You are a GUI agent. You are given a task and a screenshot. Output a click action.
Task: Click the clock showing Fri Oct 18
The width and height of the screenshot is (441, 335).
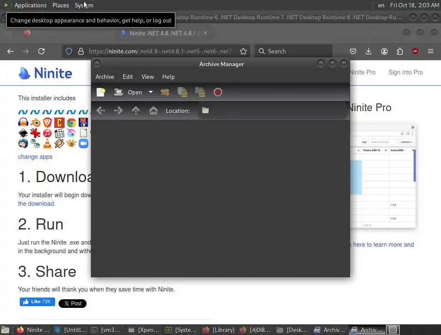[414, 5]
